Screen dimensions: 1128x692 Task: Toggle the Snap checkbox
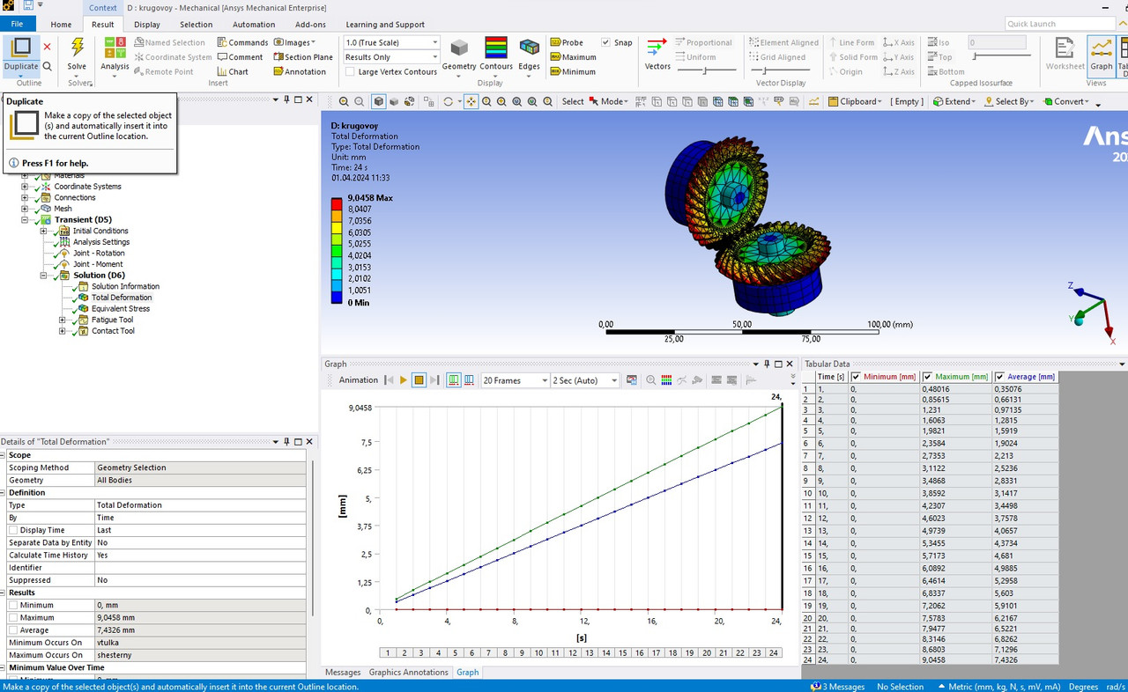[x=605, y=42]
